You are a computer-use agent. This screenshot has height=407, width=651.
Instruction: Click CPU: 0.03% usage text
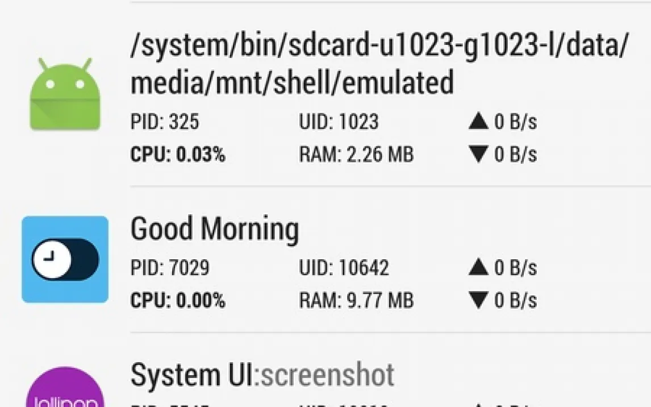[x=178, y=155]
